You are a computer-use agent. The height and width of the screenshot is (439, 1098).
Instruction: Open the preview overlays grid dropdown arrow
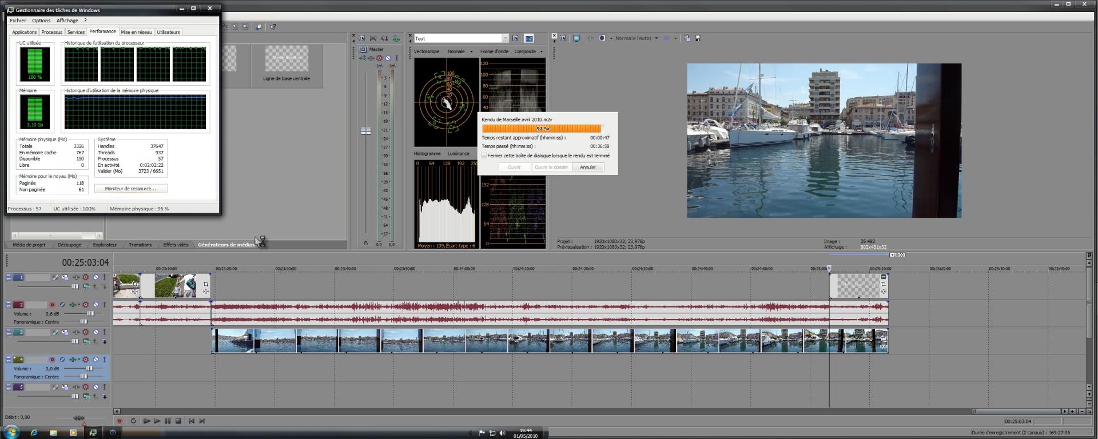pos(675,38)
